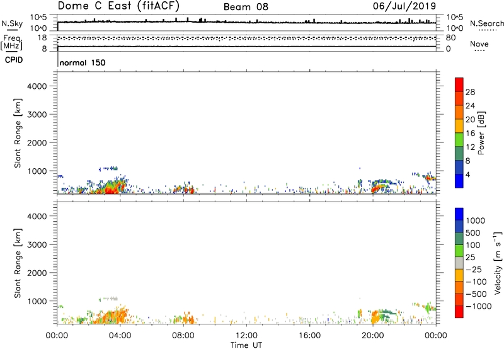Viewport: 504px width, 349px height.
Task: Click the 'Beam 08' label
Action: click(x=246, y=7)
